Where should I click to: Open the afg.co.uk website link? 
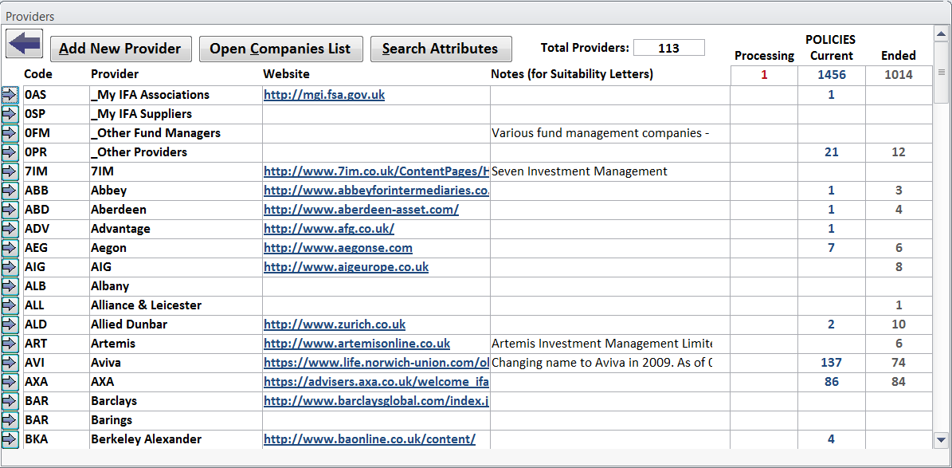tap(329, 229)
